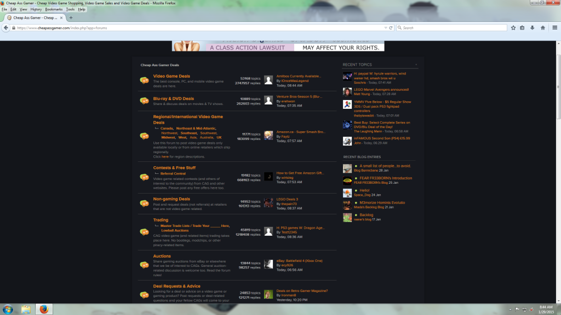Viewport: 561px width, 315px height.
Task: Click ecy926's avatar in Auctions row
Action: coord(268,264)
